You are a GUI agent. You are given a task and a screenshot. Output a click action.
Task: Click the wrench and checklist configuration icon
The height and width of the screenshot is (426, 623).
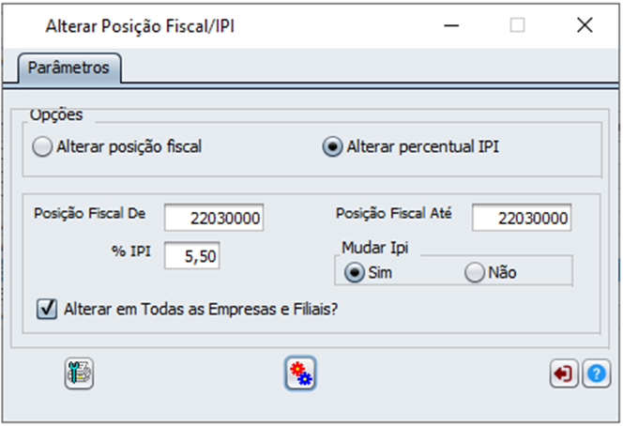click(79, 373)
